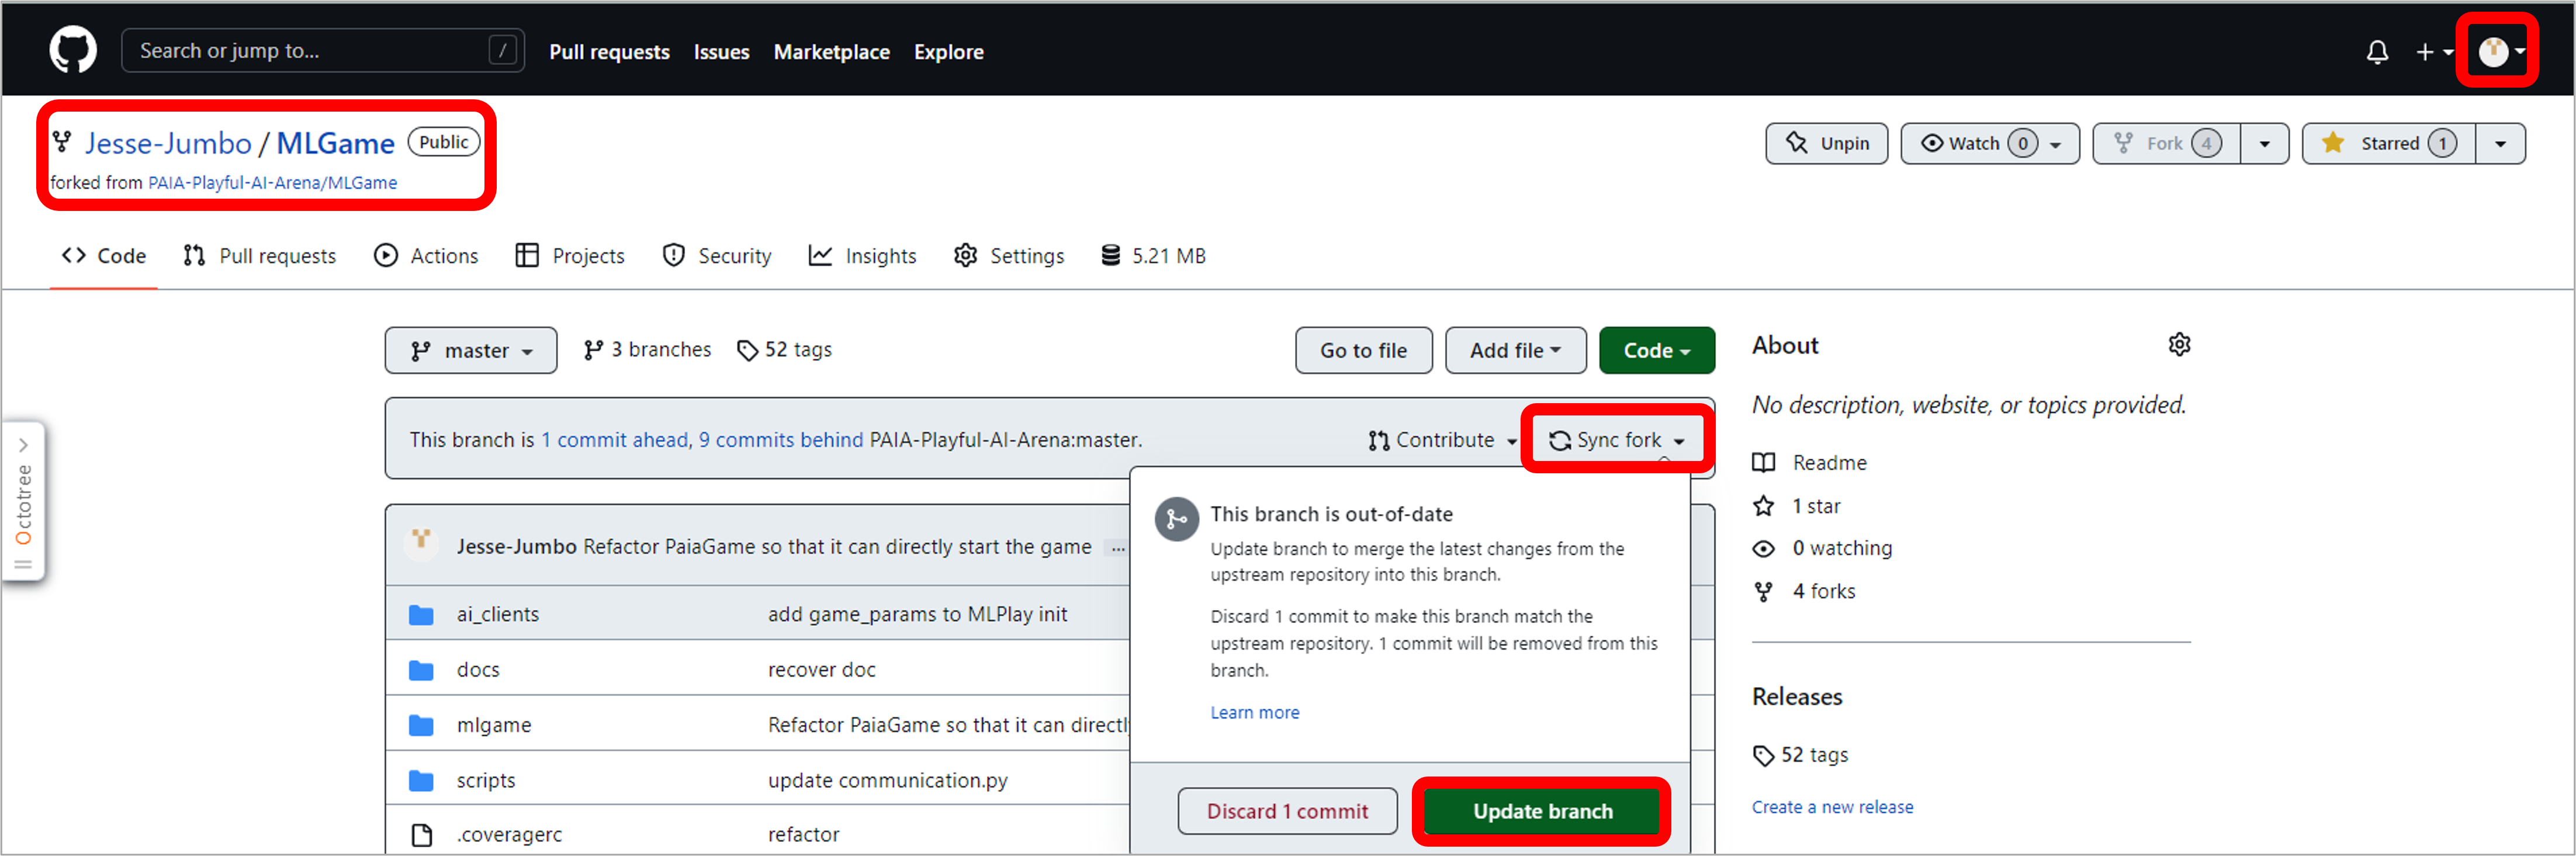This screenshot has height=856, width=2576.
Task: Open the ai_clients folder
Action: coord(497,614)
